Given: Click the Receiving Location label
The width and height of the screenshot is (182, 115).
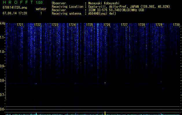Looking at the screenshot, I should click(x=67, y=7).
